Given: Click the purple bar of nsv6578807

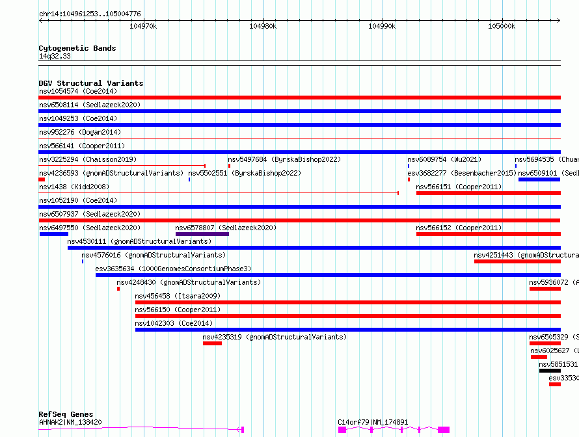Looking at the screenshot, I should tap(202, 234).
